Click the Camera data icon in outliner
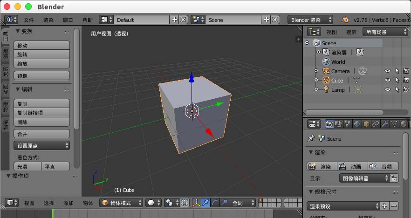Image resolution: width=411 pixels, height=218 pixels. (x=363, y=71)
